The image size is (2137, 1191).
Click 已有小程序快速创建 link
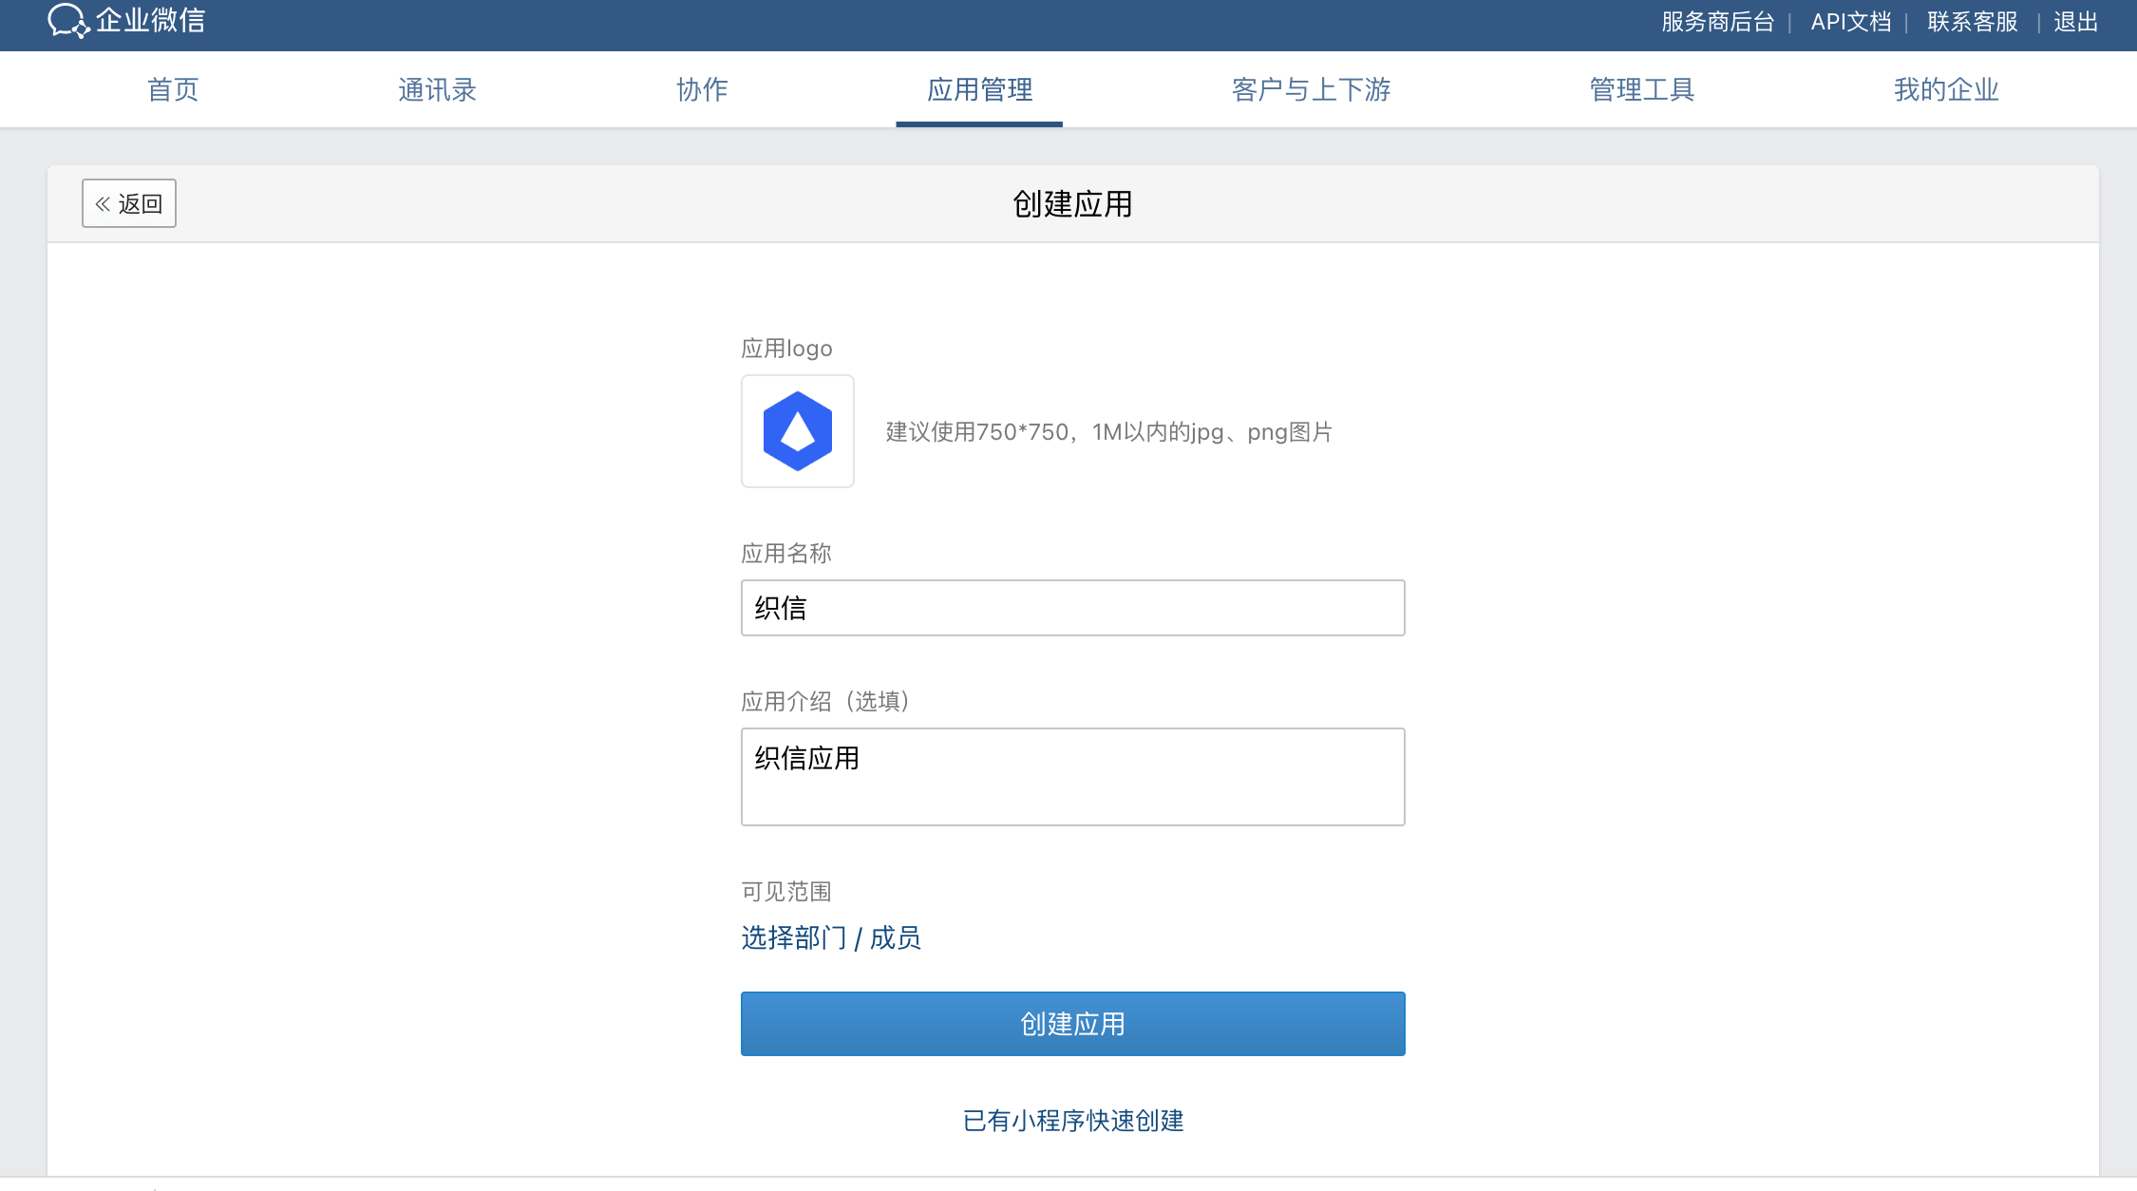point(1072,1121)
